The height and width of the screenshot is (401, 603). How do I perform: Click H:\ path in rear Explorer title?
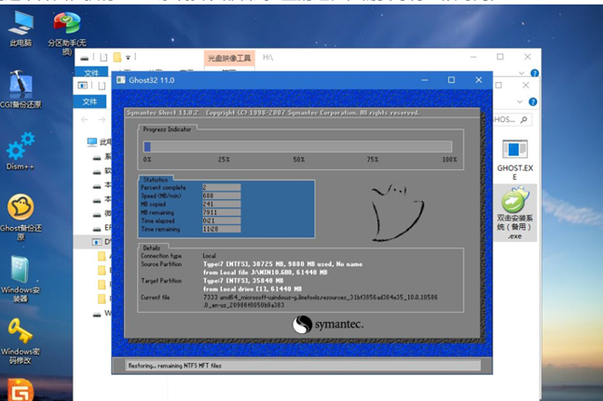(x=268, y=58)
